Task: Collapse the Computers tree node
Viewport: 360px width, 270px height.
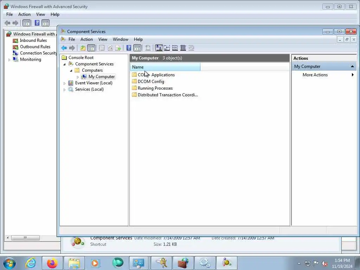Action: (x=71, y=70)
